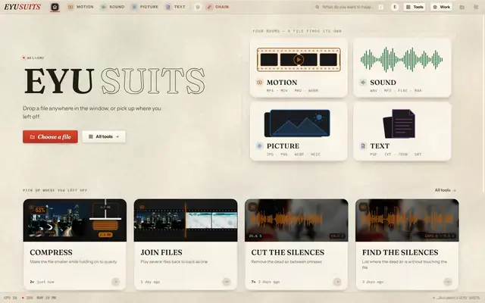Click the round icon left of Chain
The height and width of the screenshot is (303, 485).
197,7
